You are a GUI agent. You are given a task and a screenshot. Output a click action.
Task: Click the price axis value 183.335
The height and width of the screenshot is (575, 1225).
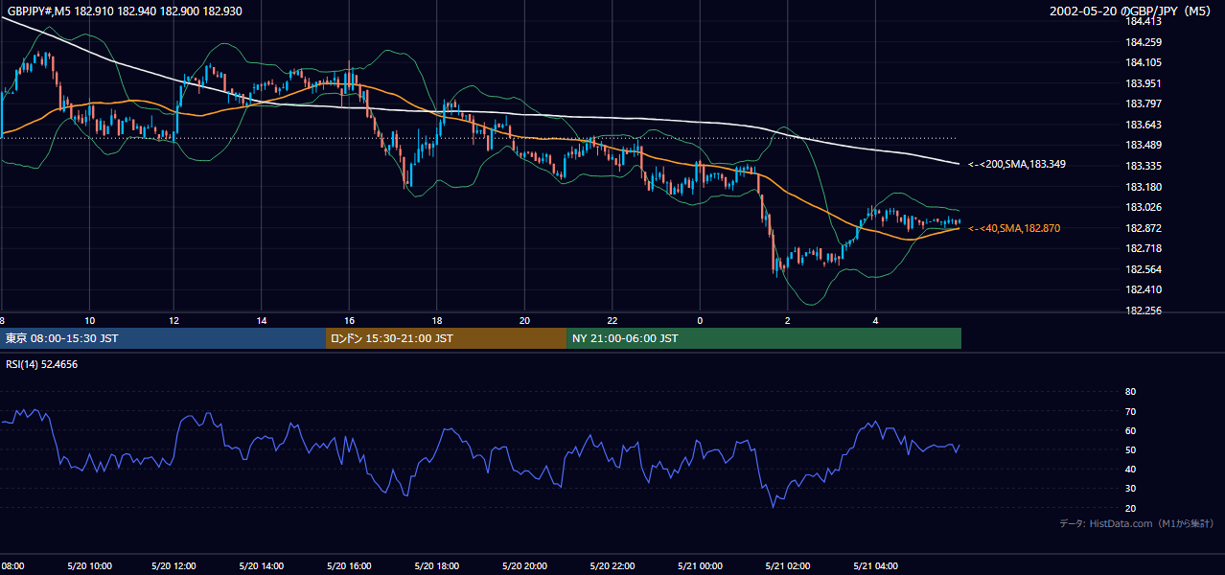1144,166
